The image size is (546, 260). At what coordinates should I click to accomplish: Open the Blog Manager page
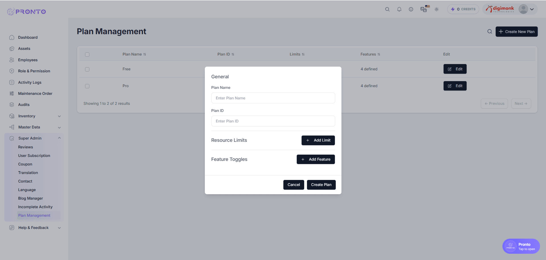click(x=30, y=198)
